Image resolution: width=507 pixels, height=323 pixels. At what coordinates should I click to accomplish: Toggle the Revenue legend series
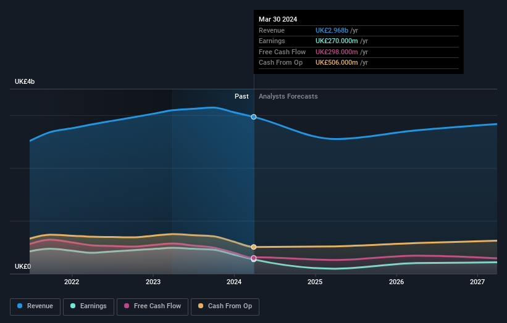point(35,306)
